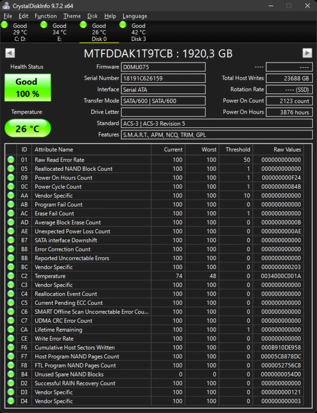Click the Interface field Serial ATA
317x413 pixels.
pyautogui.click(x=163, y=89)
